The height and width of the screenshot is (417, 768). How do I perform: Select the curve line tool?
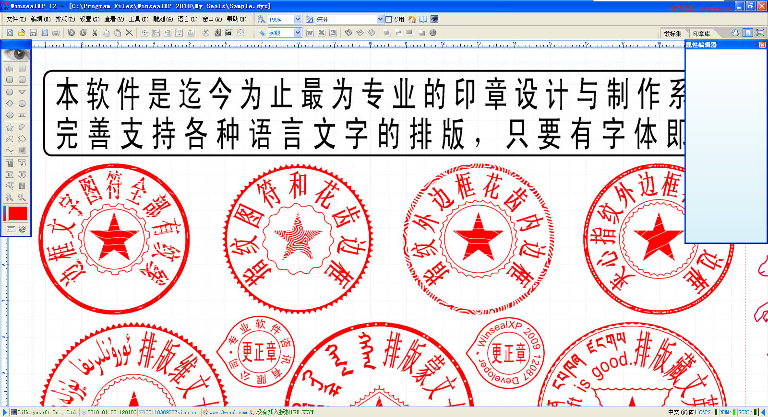10,151
